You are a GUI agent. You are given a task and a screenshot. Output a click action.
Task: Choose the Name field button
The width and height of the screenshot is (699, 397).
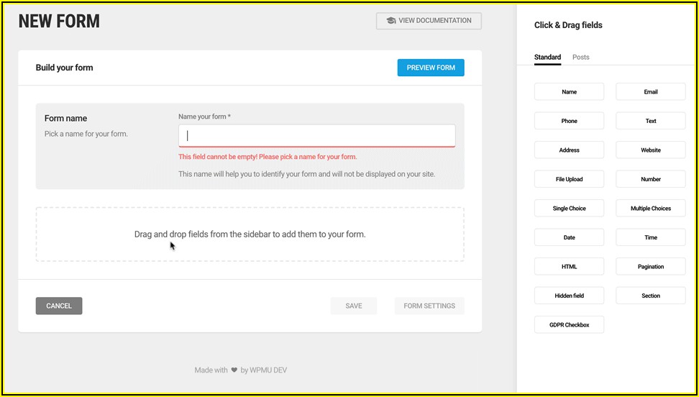pyautogui.click(x=569, y=92)
